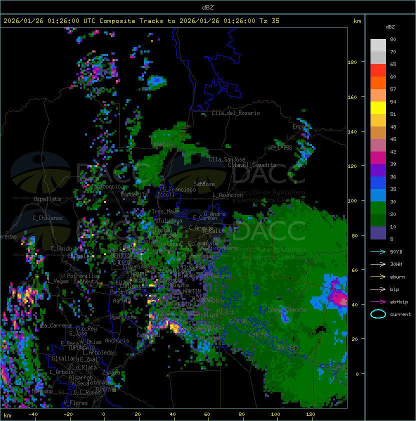
Task: Click the La_Carrera map label
Action: pyautogui.click(x=56, y=325)
